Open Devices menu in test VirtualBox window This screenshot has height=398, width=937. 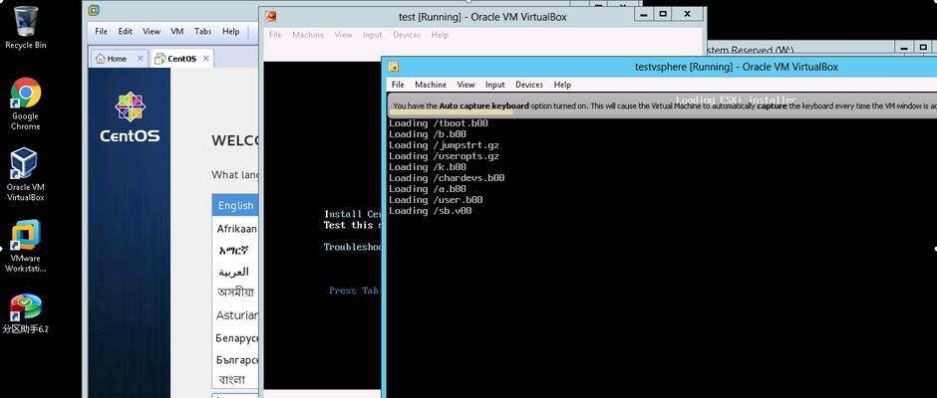[407, 35]
